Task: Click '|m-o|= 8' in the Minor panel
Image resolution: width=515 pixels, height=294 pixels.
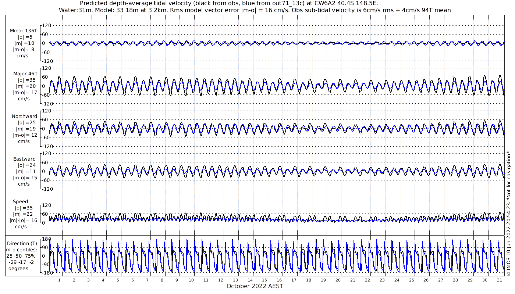Action: tap(24, 49)
